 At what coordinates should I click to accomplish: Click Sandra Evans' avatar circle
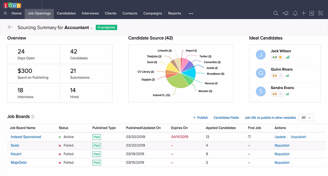[x=261, y=91]
